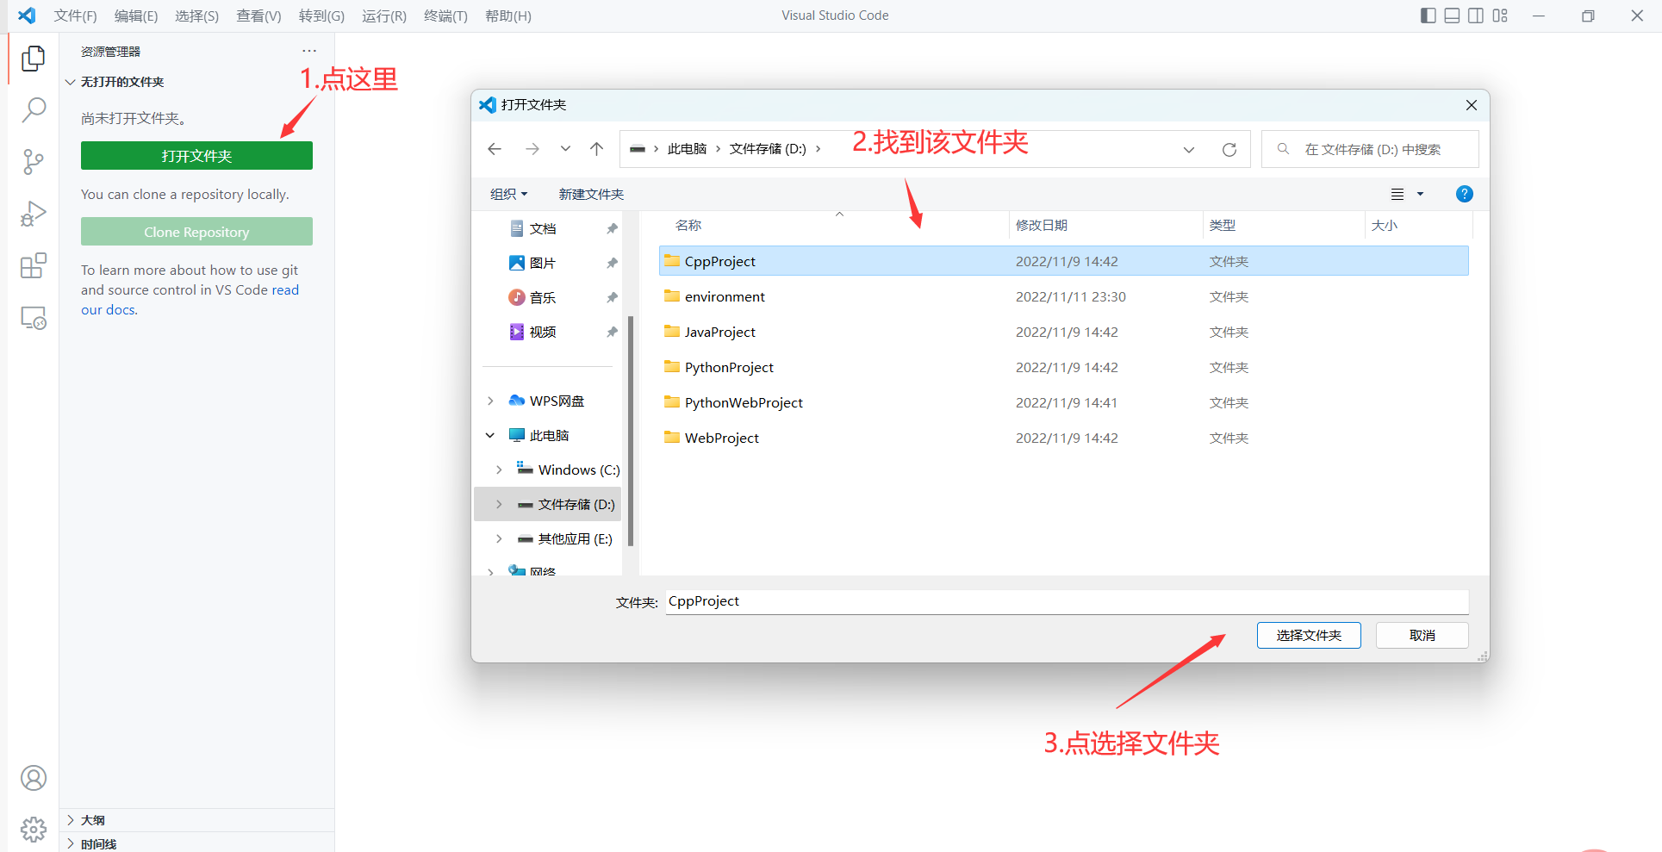Go back in the folder dialog
The width and height of the screenshot is (1662, 852).
tap(495, 149)
